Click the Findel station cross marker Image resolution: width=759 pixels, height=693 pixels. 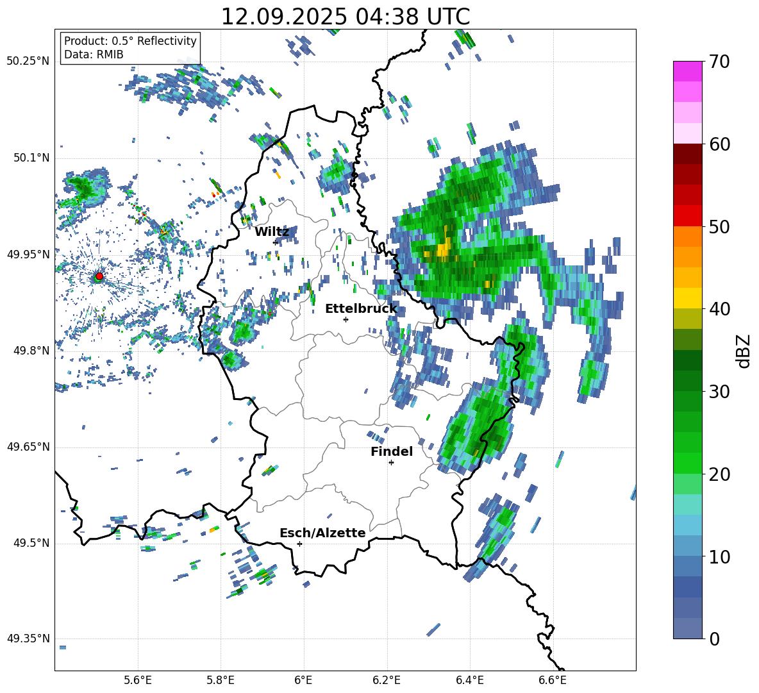[x=391, y=463]
